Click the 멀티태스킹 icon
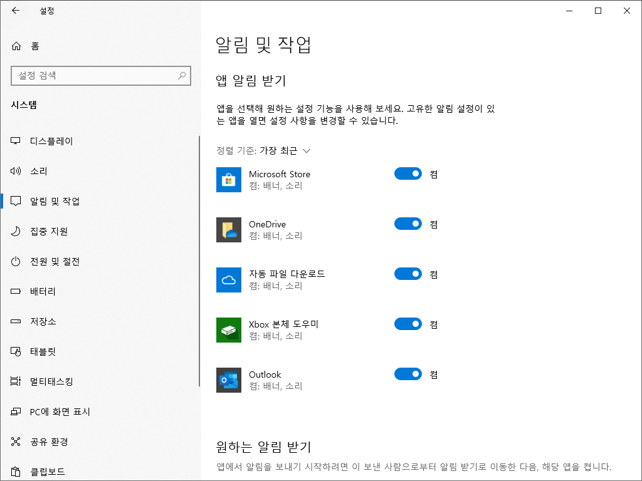The image size is (642, 481). [16, 381]
